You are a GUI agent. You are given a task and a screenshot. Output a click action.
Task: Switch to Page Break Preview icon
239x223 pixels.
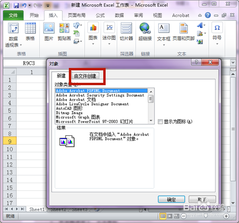point(176,216)
